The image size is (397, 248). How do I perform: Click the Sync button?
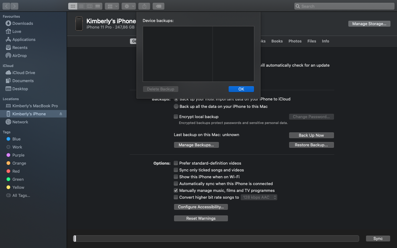(378, 238)
